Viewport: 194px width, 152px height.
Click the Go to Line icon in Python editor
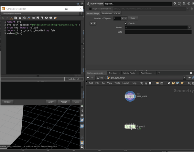(33, 18)
